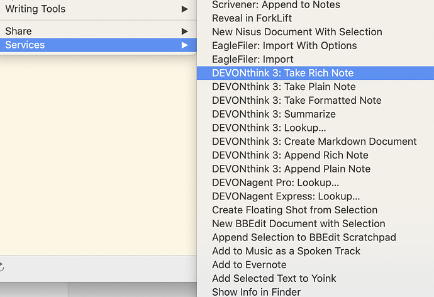Expand the Share submenu arrow
Image resolution: width=434 pixels, height=297 pixels.
185,31
